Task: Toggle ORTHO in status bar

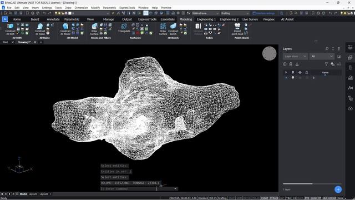Action: (247, 198)
